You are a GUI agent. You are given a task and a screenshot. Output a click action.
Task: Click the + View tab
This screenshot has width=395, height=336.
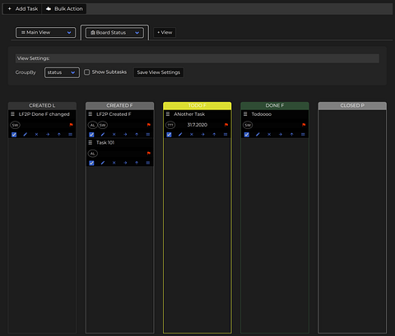(x=165, y=33)
